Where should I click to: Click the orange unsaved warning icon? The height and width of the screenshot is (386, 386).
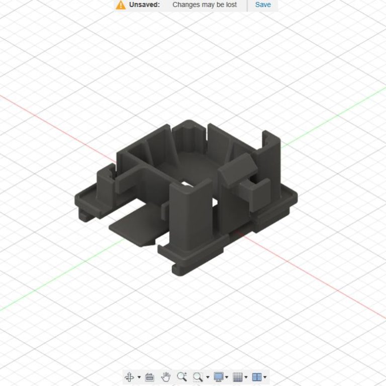coord(121,5)
